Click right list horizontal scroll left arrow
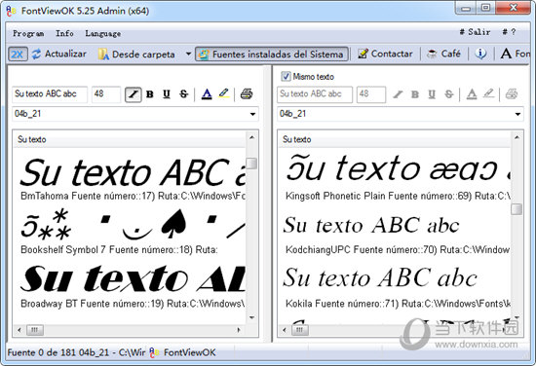 285,330
